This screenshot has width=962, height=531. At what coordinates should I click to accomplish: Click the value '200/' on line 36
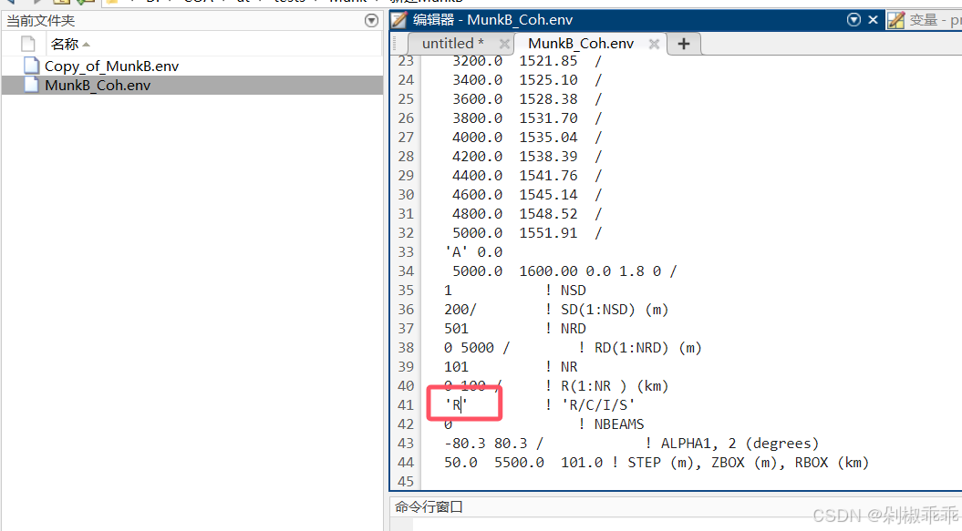pos(460,310)
